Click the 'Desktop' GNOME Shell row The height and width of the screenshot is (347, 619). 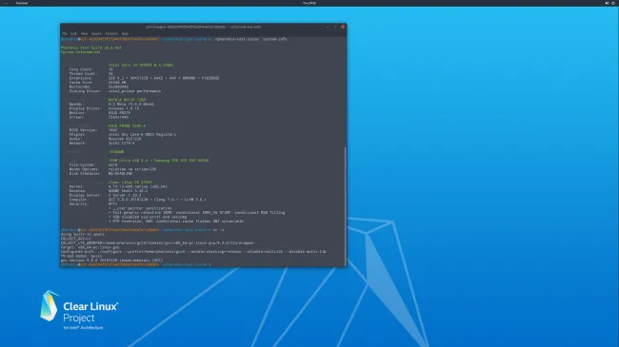coord(109,191)
